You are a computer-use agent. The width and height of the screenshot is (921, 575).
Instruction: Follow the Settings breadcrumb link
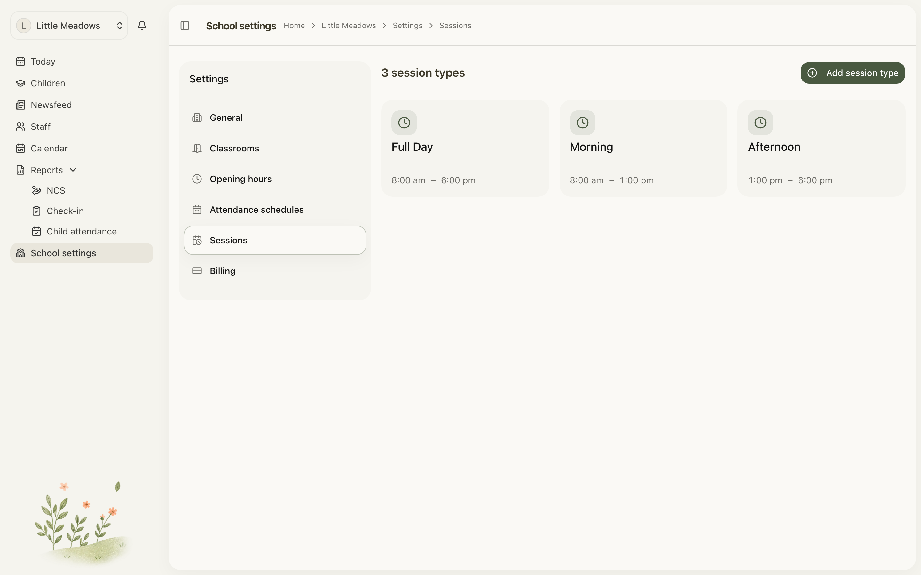[x=408, y=26]
